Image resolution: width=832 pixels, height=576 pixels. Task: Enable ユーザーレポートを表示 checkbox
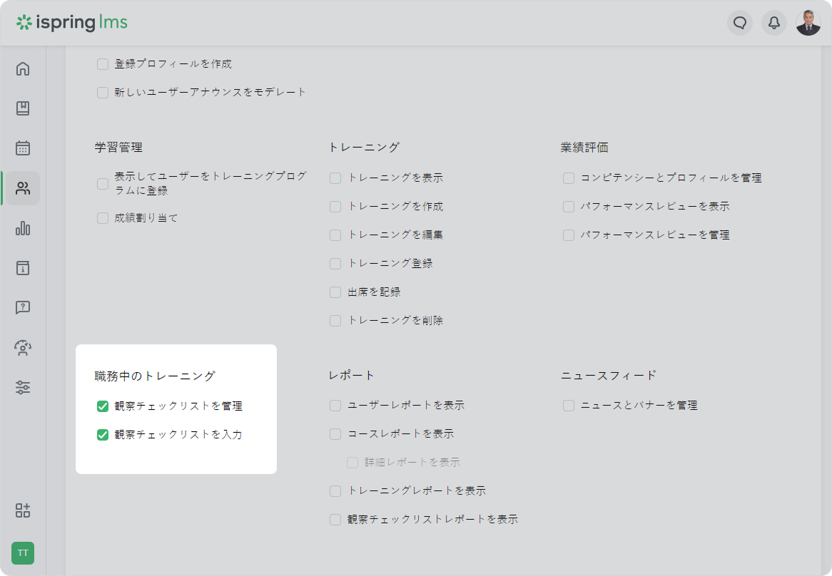pyautogui.click(x=335, y=406)
